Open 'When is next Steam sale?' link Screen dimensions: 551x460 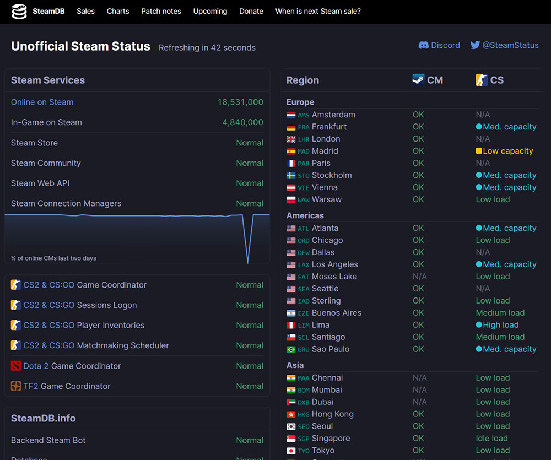pos(318,11)
